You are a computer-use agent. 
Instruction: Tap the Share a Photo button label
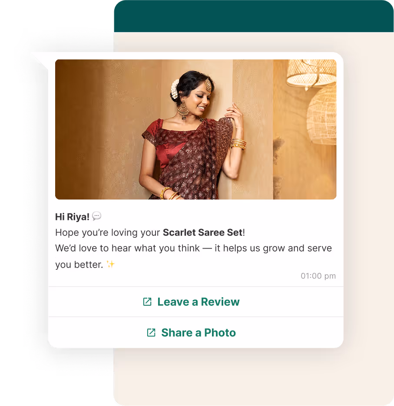pyautogui.click(x=199, y=333)
